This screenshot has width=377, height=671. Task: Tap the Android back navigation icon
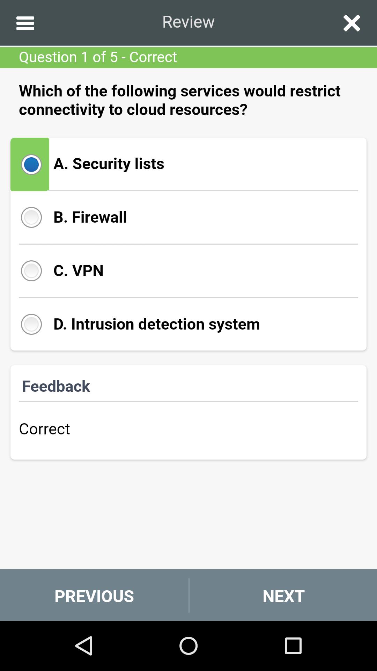click(84, 645)
